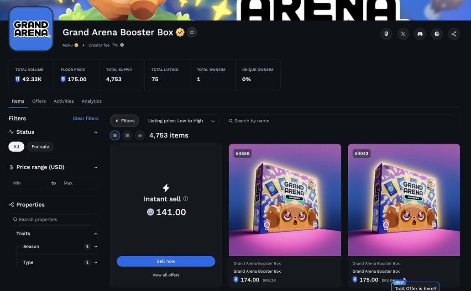Switch to compact grid view

tap(127, 135)
